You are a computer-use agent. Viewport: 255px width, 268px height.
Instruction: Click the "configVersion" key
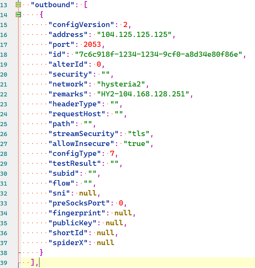point(81,25)
